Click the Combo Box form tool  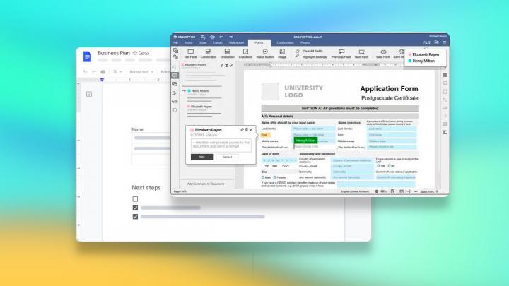[208, 52]
